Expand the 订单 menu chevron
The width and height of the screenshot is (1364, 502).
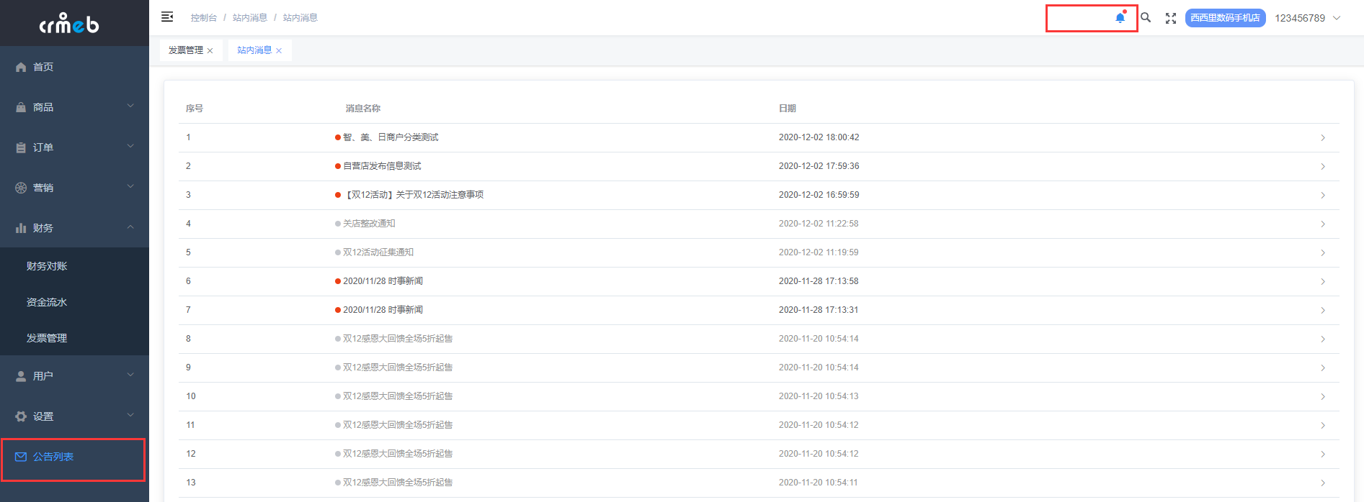130,147
